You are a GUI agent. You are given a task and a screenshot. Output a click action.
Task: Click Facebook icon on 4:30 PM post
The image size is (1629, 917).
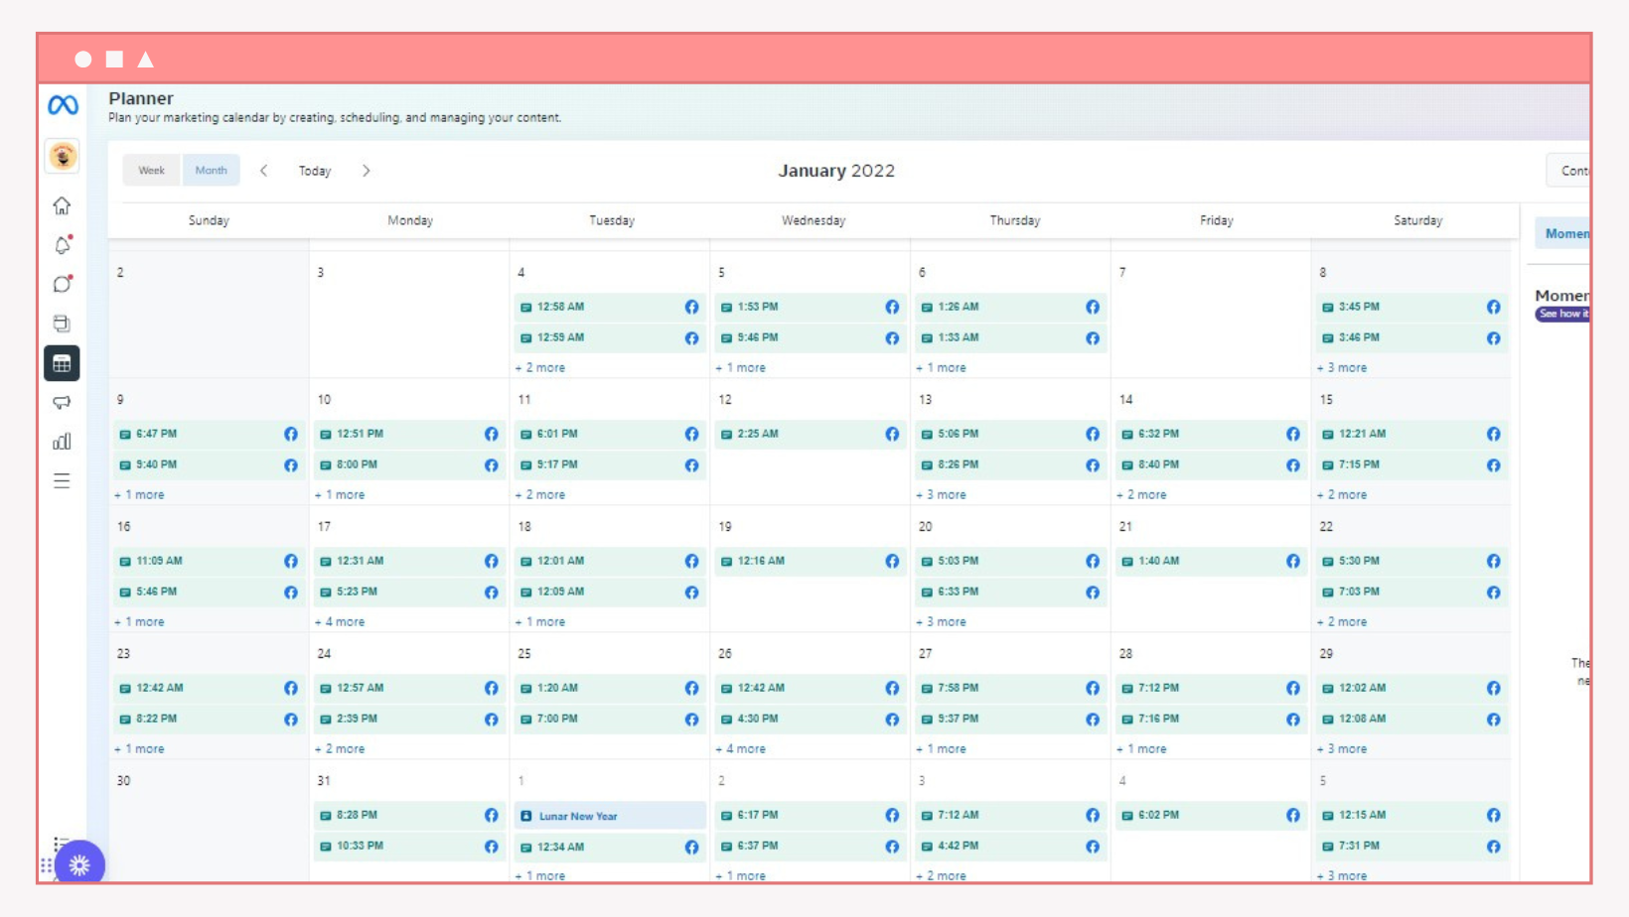pos(892,720)
